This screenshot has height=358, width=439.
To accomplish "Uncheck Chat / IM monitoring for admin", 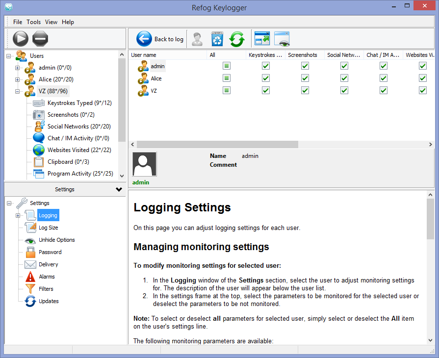I will 383,66.
